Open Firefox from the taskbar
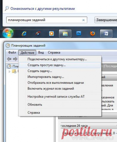Image resolution: width=117 pixels, height=142 pixels. (x=93, y=34)
